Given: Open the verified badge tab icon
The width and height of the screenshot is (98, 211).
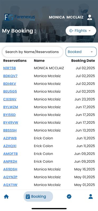Looking at the screenshot, I should 69,196.
